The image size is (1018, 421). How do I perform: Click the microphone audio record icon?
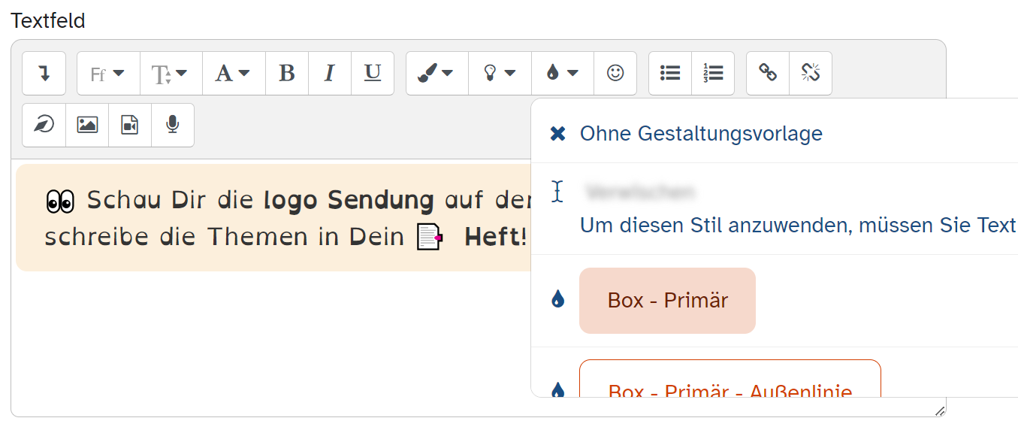pyautogui.click(x=173, y=126)
